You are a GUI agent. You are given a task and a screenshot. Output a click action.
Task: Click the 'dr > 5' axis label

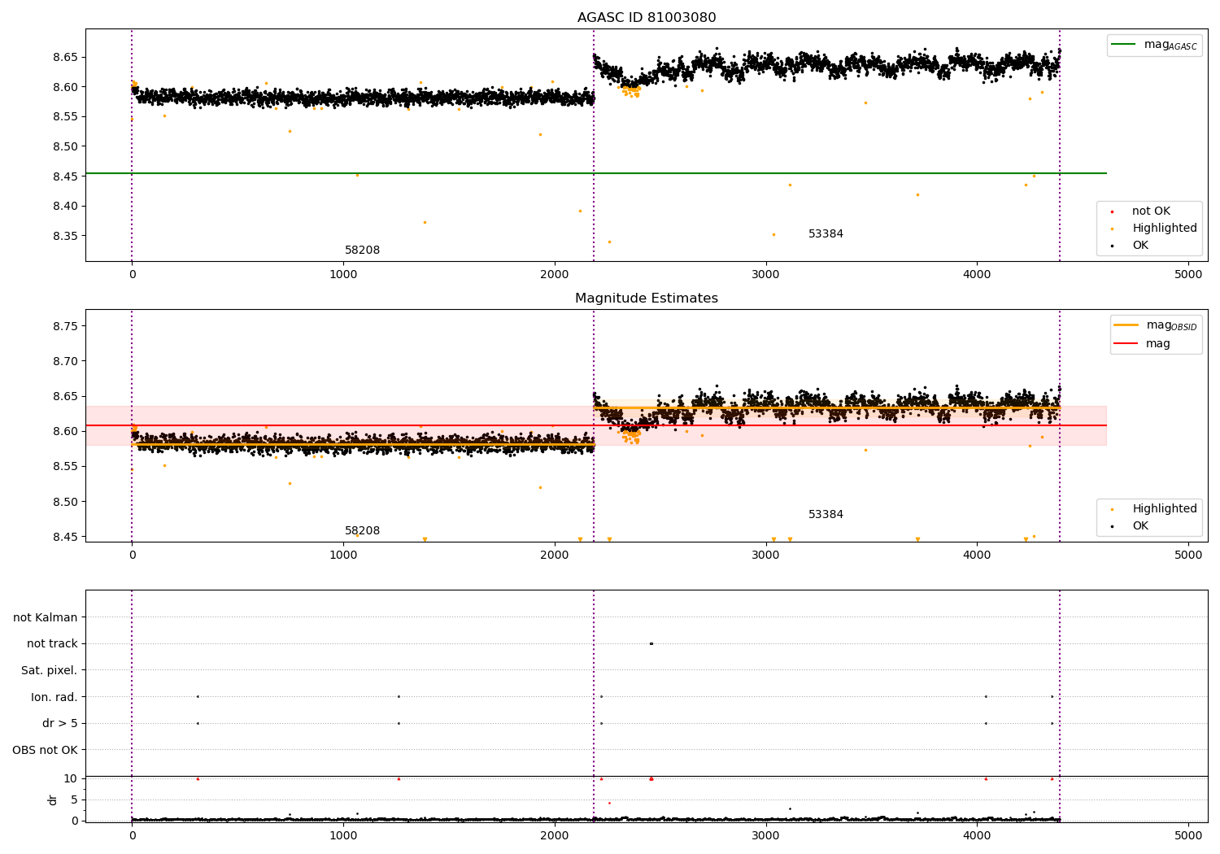click(60, 724)
